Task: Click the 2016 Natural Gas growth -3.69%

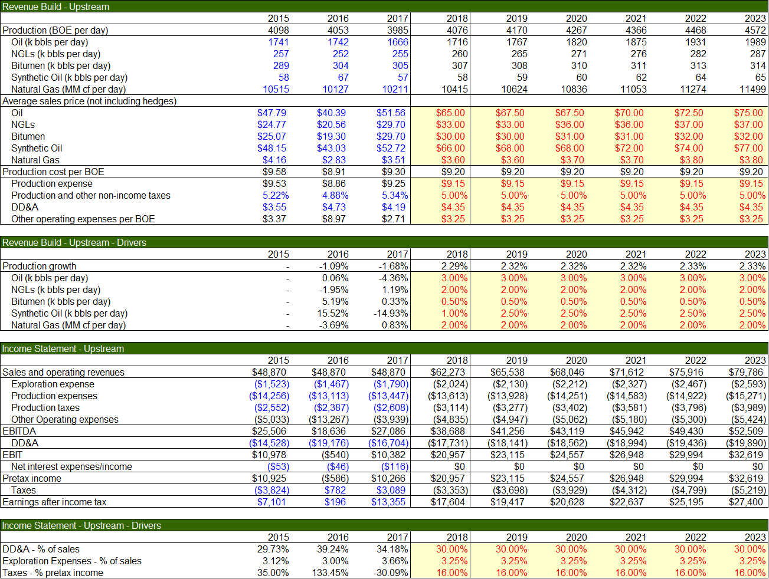Action: [x=334, y=325]
